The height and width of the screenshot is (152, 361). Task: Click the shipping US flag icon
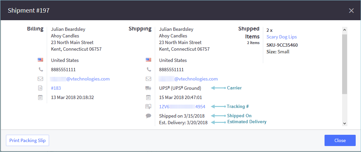(149, 60)
